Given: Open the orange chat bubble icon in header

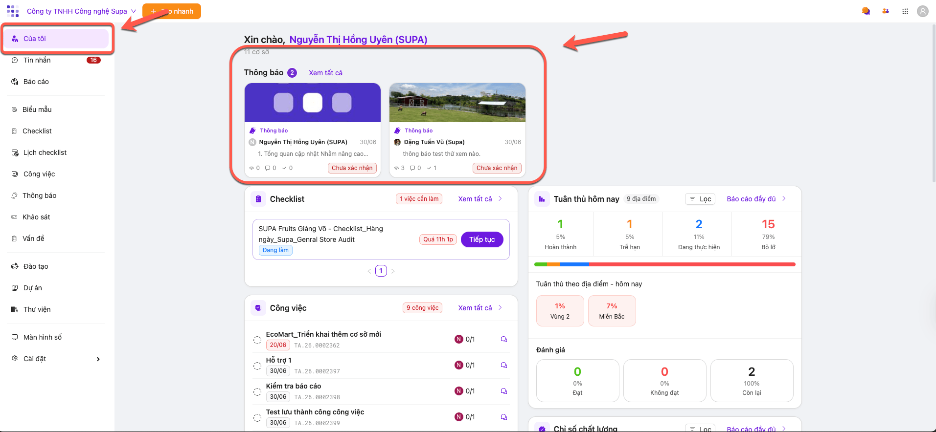Looking at the screenshot, I should 866,11.
